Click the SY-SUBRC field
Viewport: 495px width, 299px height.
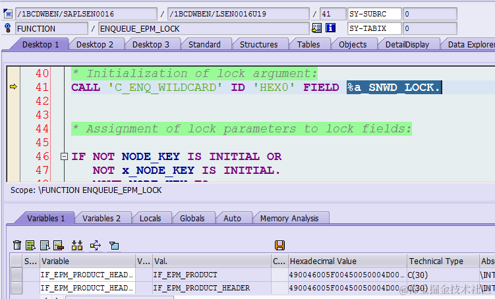pyautogui.click(x=374, y=14)
